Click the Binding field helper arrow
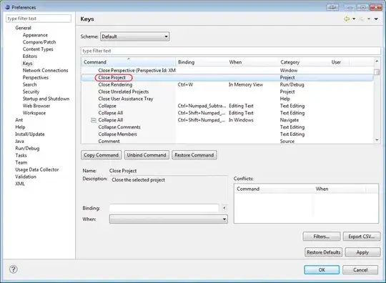The width and height of the screenshot is (386, 283). (x=224, y=208)
